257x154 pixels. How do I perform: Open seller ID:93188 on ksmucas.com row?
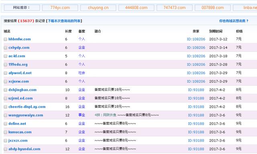196,132
